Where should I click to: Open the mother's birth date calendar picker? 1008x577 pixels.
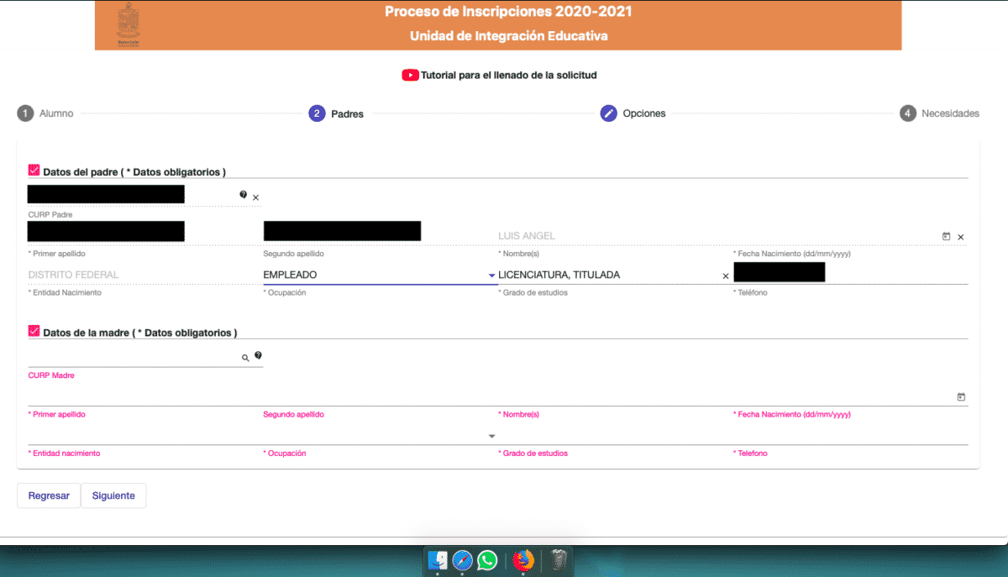pos(961,397)
